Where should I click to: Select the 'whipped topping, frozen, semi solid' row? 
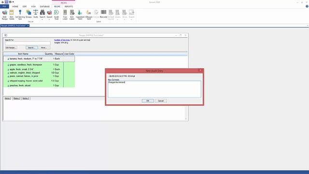39,81
